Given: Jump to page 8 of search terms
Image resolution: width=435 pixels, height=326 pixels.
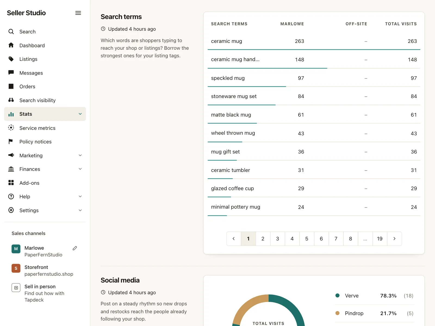Looking at the screenshot, I should pos(350,239).
